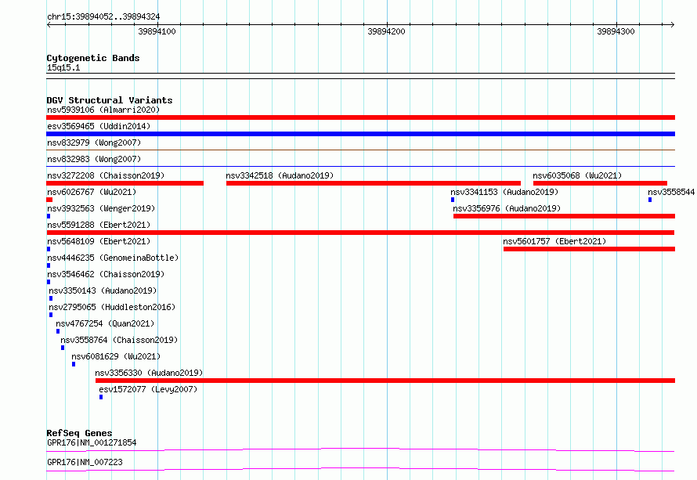Viewport: 697px width, 480px height.
Task: Click the nsv3558544 label at right edge
Action: (x=671, y=192)
